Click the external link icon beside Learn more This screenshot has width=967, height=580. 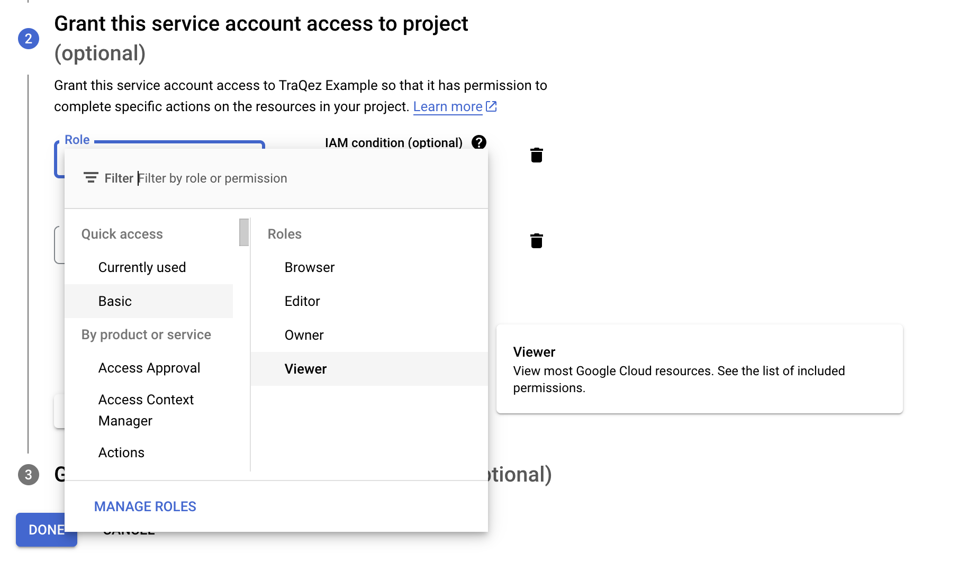[491, 106]
